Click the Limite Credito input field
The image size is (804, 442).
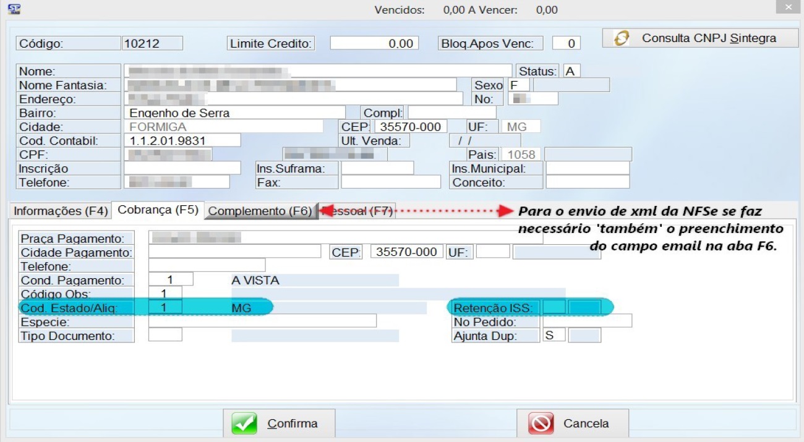click(x=374, y=43)
